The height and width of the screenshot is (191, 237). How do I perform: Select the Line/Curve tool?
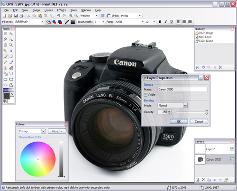pos(11,73)
